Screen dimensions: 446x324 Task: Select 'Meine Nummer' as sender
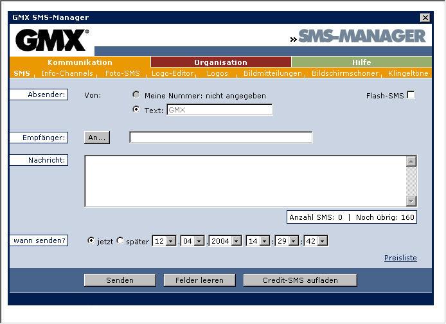[x=136, y=94]
